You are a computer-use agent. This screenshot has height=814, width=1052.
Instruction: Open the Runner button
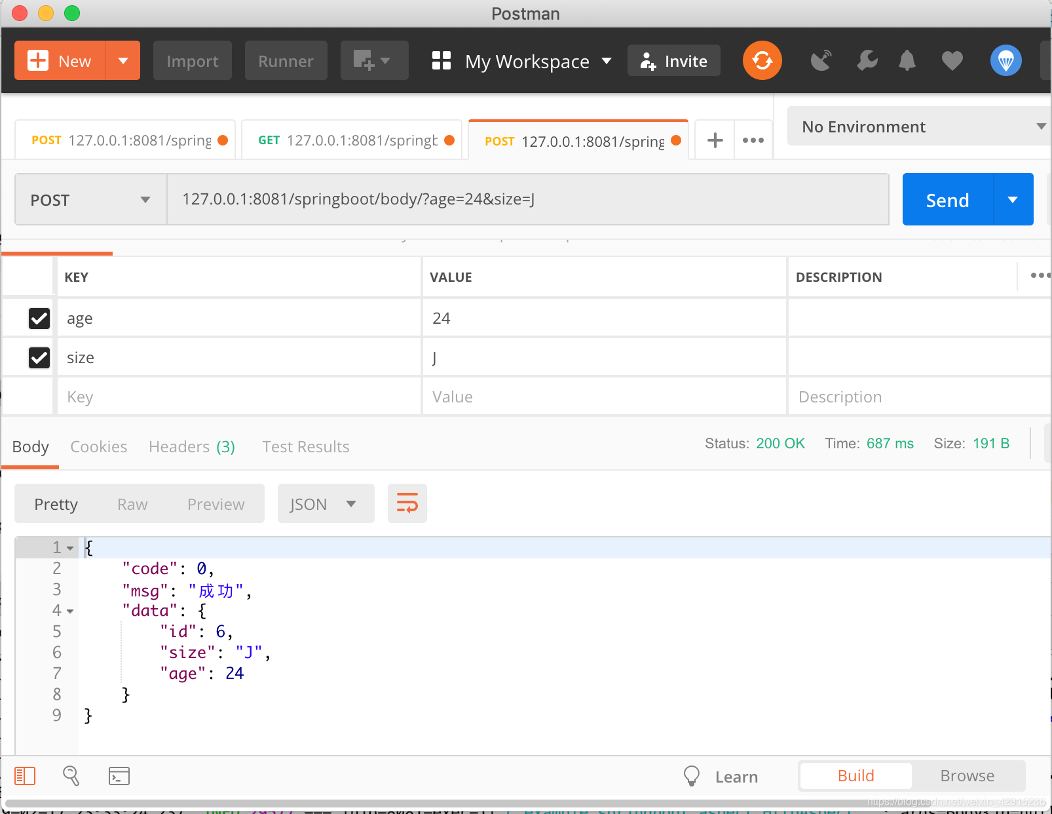coord(286,60)
